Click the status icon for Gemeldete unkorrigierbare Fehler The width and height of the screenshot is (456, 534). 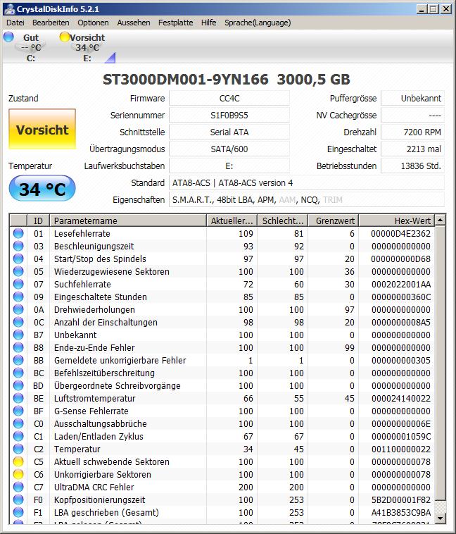18,360
